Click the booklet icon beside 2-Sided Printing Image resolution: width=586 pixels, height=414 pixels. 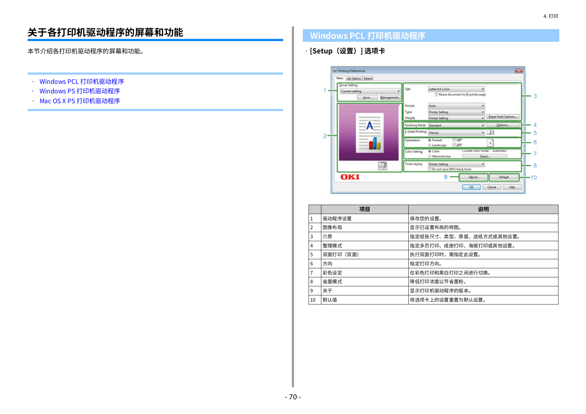coord(490,133)
